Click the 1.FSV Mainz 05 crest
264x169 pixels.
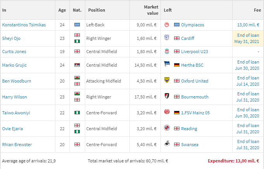pos(167,113)
